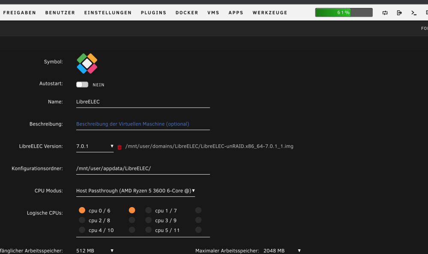Open the EINSTELLUNGEN menu
The image size is (428, 254).
108,13
